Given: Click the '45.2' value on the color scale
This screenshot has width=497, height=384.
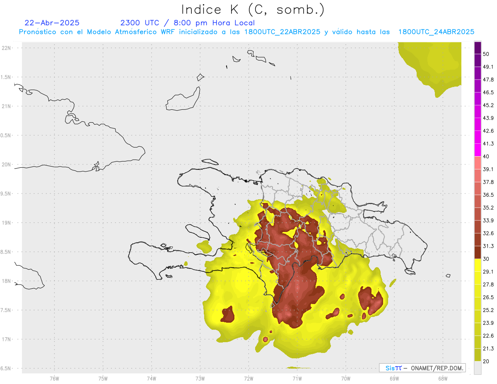Looking at the screenshot, I should point(488,105).
